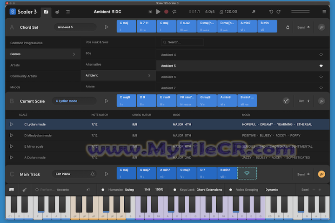Screen dimensions: 335x223
Task: Select the 70s Funk & Soul genre
Action: coord(118,42)
